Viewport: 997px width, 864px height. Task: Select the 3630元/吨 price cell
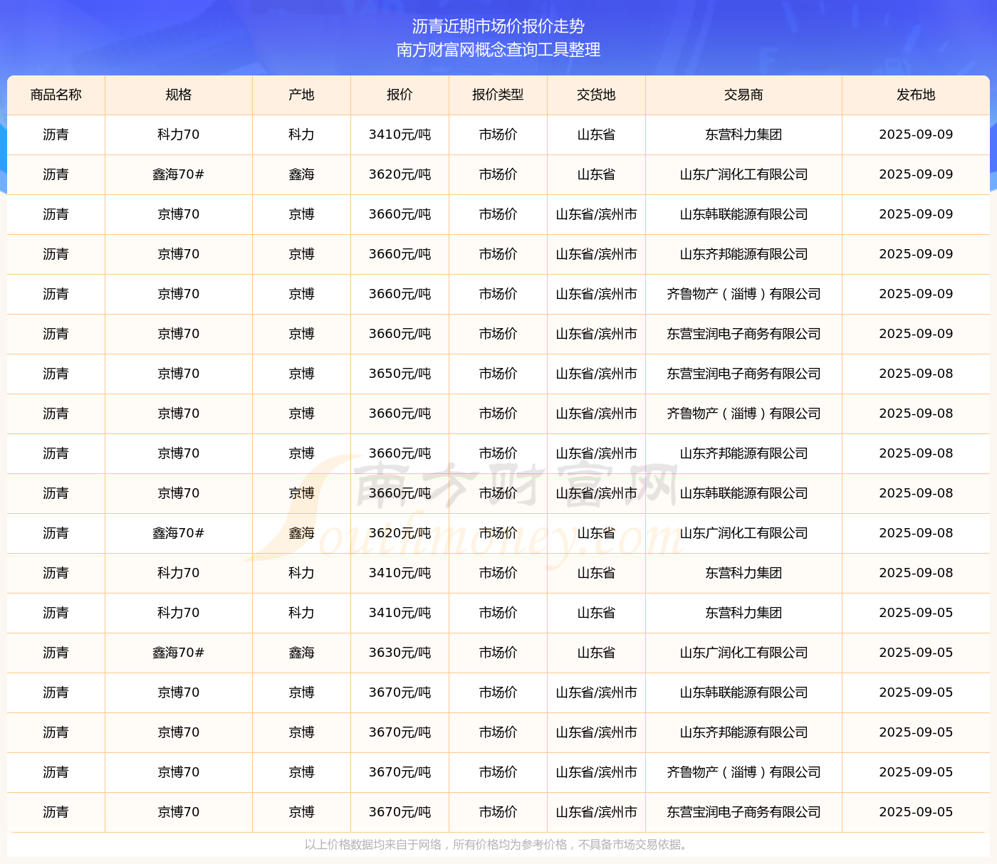[x=400, y=653]
